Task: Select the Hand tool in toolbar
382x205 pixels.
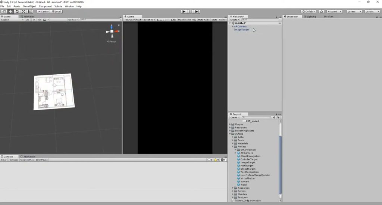Action: pyautogui.click(x=4, y=12)
